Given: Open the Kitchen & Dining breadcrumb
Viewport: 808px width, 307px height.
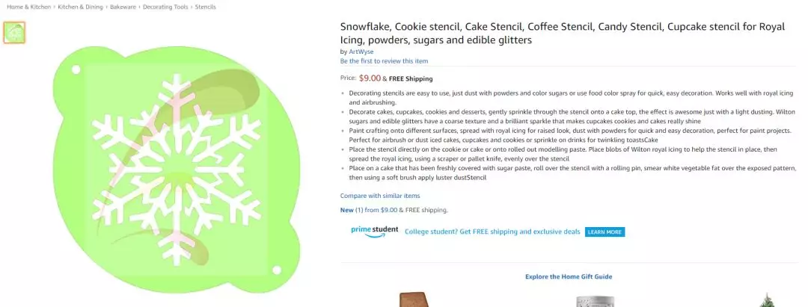Looking at the screenshot, I should 80,7.
